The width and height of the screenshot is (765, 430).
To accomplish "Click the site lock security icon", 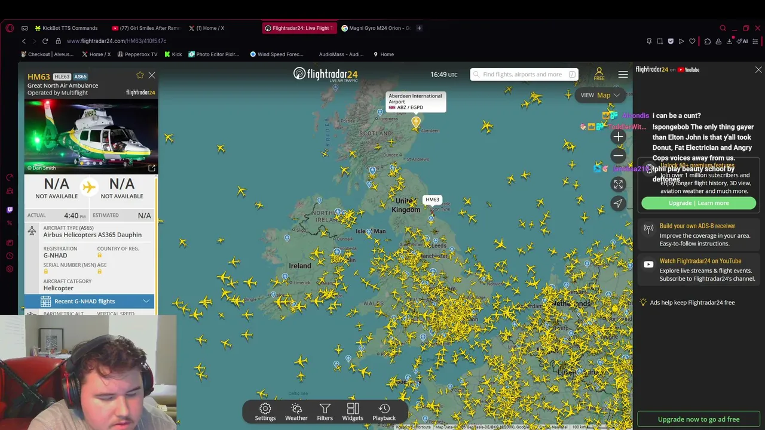I will (58, 41).
